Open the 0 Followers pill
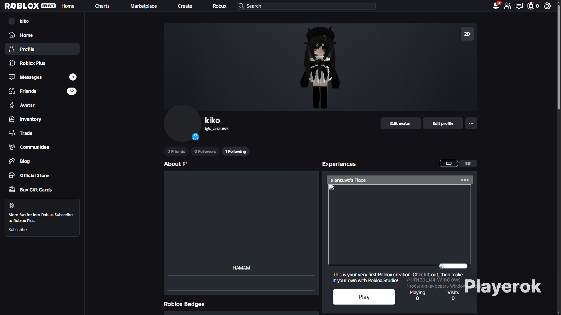The image size is (561, 315). (205, 152)
